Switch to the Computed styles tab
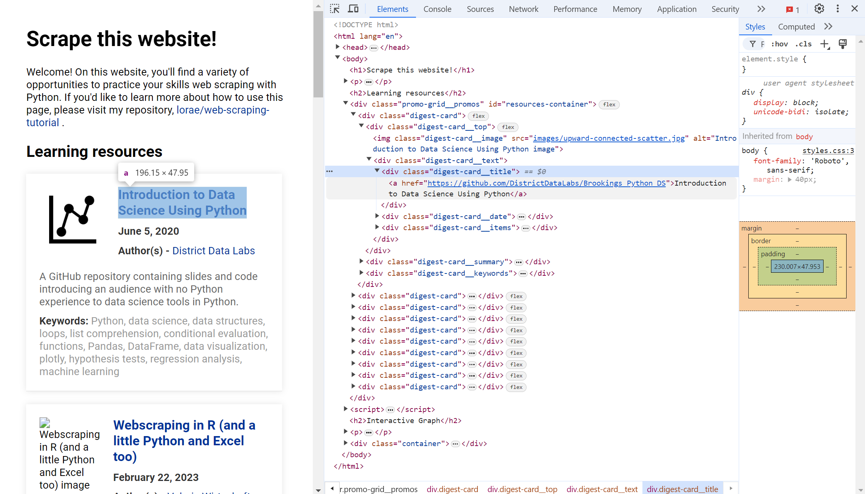The image size is (865, 494). (796, 26)
